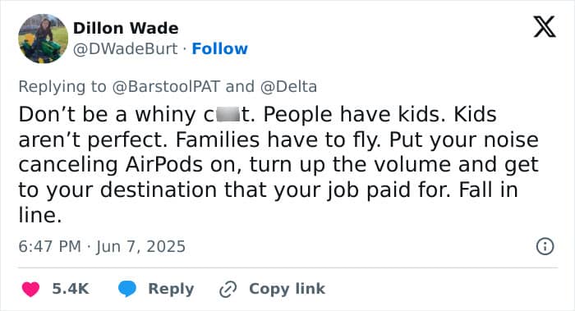Screen dimensions: 575x311
Task: Open the @Delta mention
Action: tap(288, 87)
